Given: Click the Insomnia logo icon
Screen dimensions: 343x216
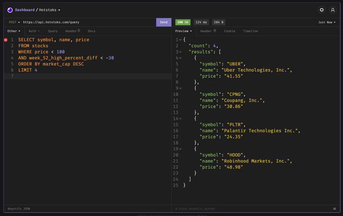Looking at the screenshot, I should click(10, 10).
